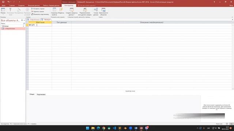Click the data type cell of first row
The height and width of the screenshot is (131, 234).
pyautogui.click(x=62, y=25)
